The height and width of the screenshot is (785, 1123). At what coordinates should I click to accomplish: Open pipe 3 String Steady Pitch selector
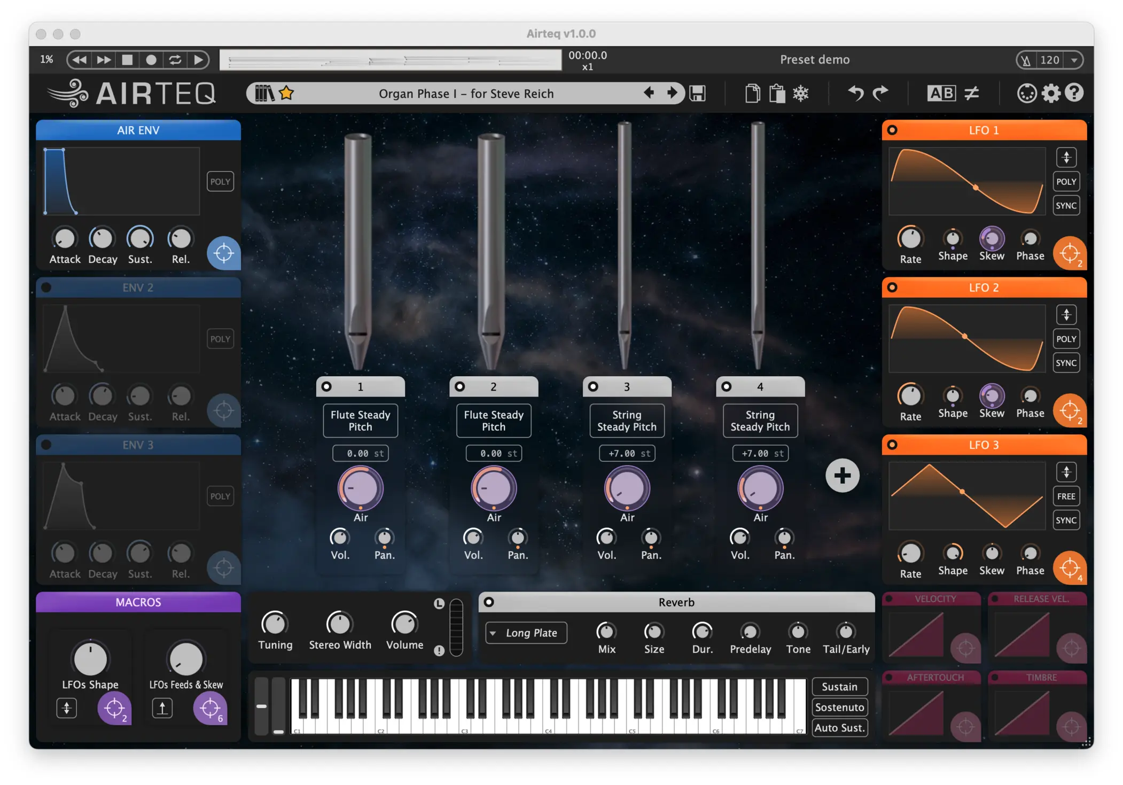(x=627, y=421)
